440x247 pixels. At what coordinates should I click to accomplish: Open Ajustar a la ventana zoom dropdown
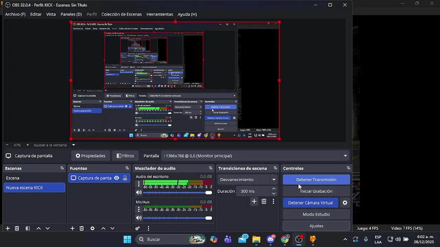tap(73, 145)
